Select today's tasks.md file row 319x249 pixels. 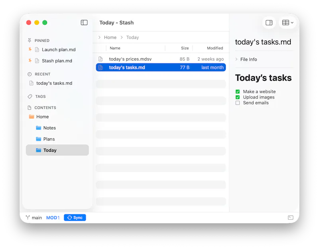pyautogui.click(x=161, y=67)
